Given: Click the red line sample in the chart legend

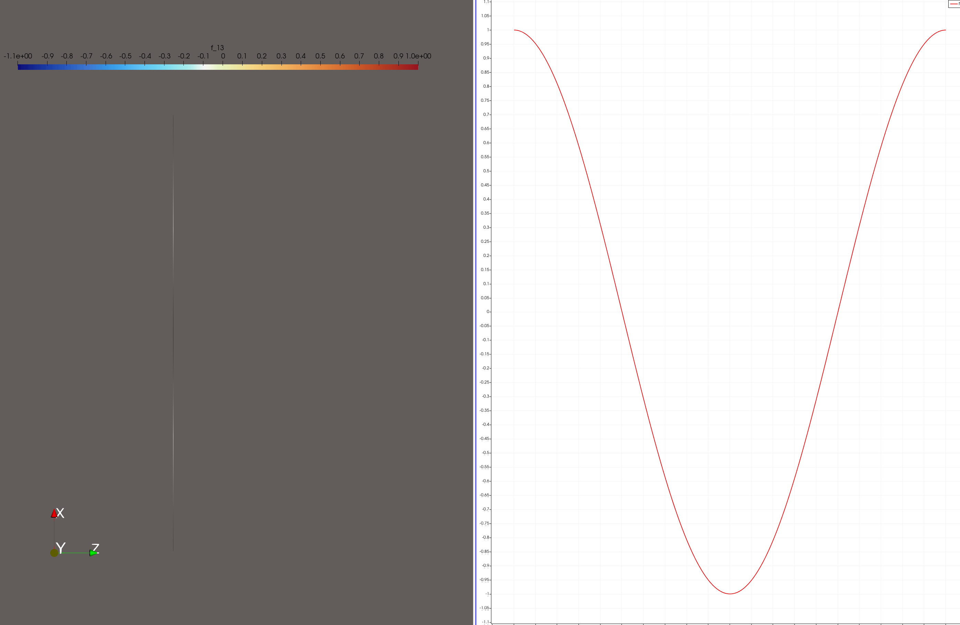Looking at the screenshot, I should (953, 4).
